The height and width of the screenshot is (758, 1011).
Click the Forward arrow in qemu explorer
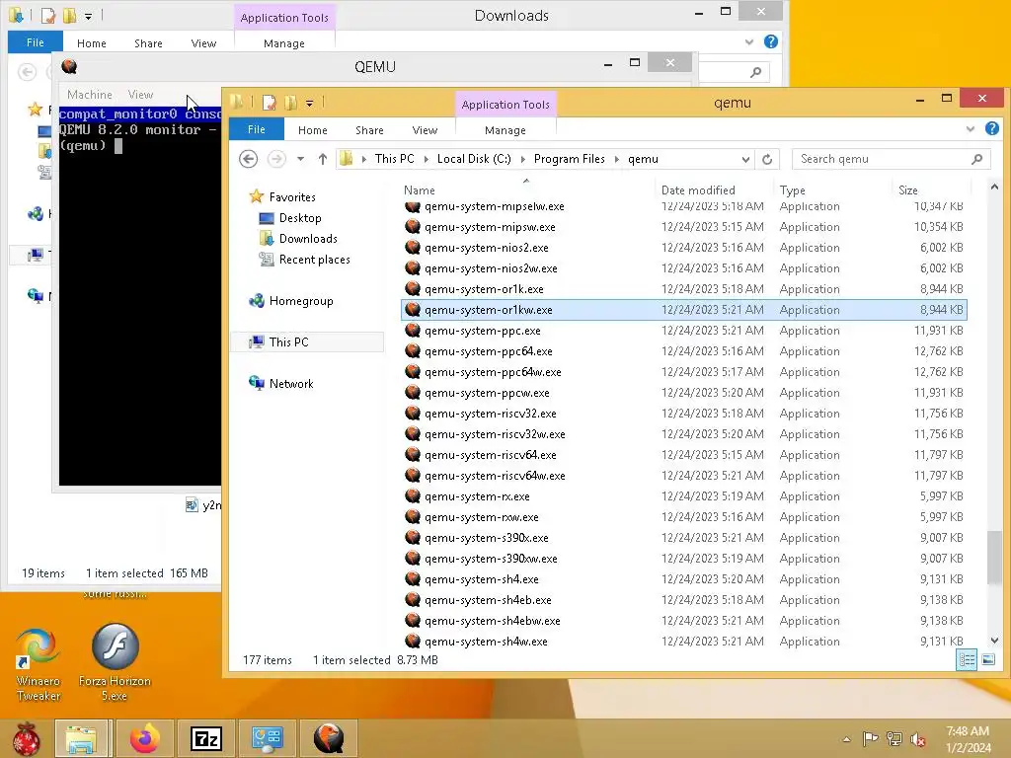(x=276, y=159)
